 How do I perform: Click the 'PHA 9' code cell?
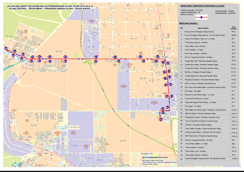point(234,110)
